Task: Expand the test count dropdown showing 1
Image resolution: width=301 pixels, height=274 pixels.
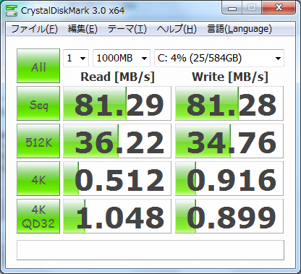Action: pos(76,58)
